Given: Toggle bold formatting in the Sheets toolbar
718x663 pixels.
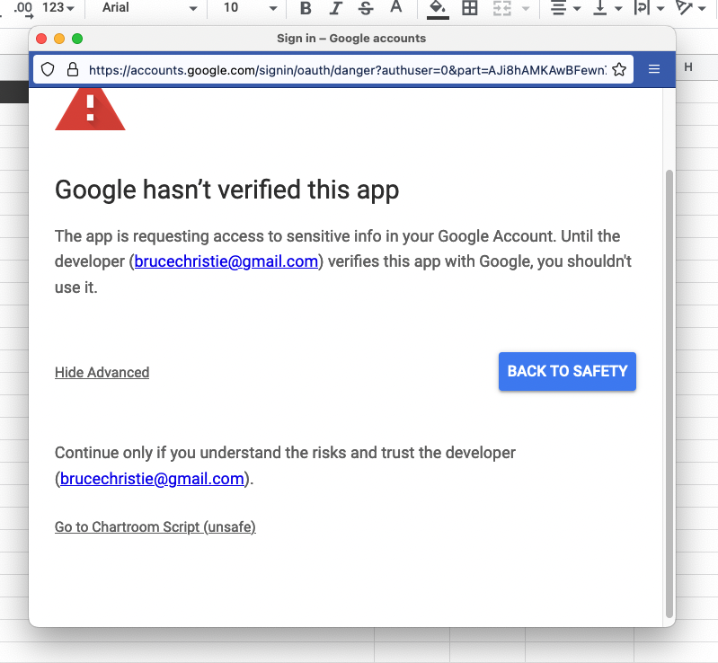Looking at the screenshot, I should point(306,8).
